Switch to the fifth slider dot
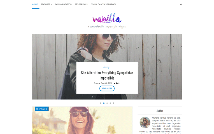 coord(113,103)
